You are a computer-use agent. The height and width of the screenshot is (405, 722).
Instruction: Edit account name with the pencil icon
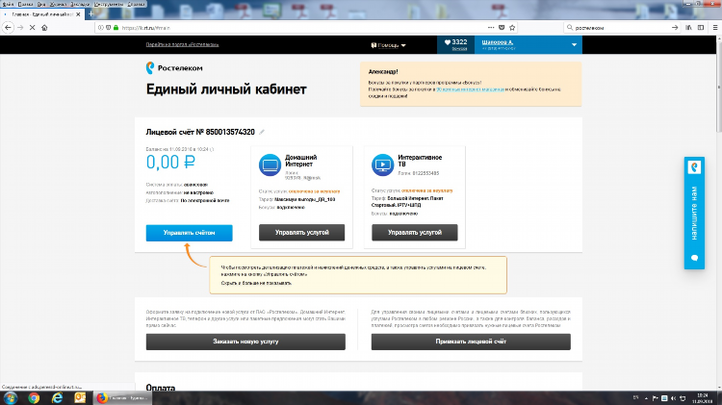point(262,132)
